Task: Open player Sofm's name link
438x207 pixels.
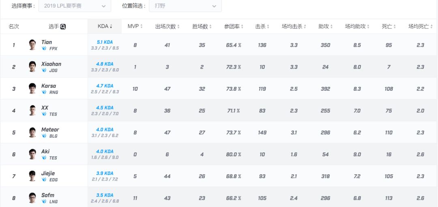Action: pos(48,195)
